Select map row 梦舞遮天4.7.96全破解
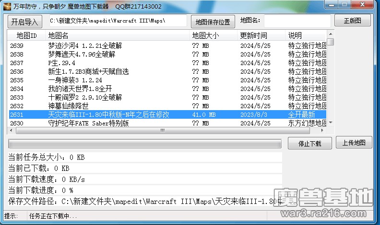 (167, 55)
